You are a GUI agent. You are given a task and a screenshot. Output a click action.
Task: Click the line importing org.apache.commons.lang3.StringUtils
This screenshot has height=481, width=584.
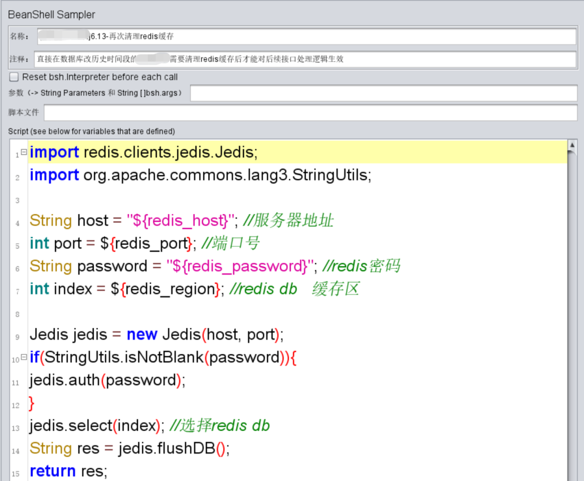point(201,175)
